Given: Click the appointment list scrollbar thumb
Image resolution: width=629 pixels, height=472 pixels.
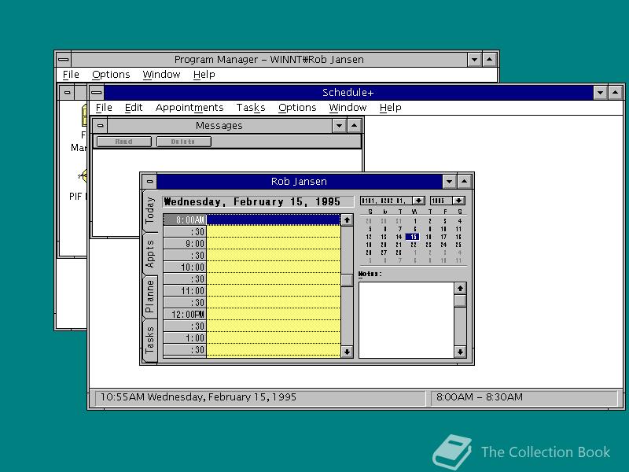Looking at the screenshot, I should pyautogui.click(x=347, y=281).
